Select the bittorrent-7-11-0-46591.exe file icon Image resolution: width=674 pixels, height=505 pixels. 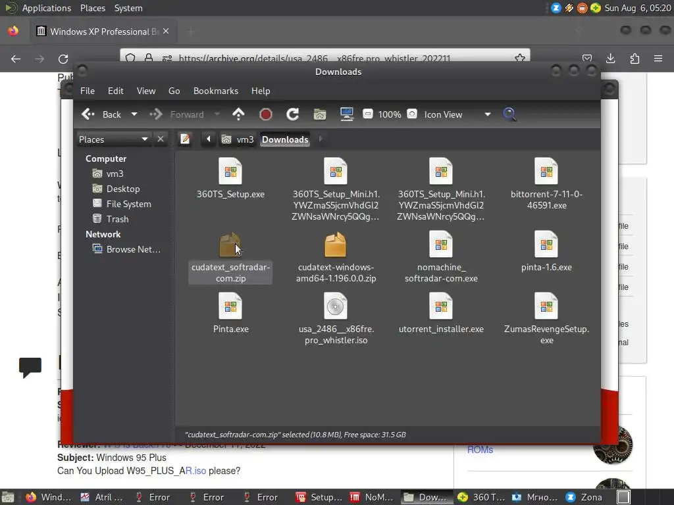coord(546,172)
